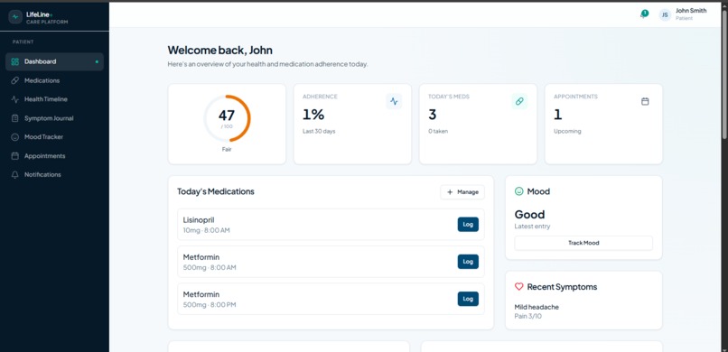Screen dimensions: 728x352
Task: Log the Metformin 8:00 PM dose
Action: pos(468,299)
